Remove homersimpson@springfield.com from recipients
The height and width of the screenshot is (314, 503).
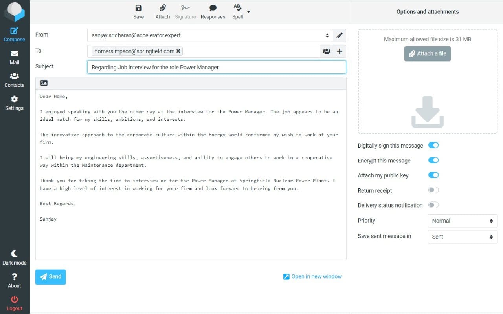coord(178,51)
